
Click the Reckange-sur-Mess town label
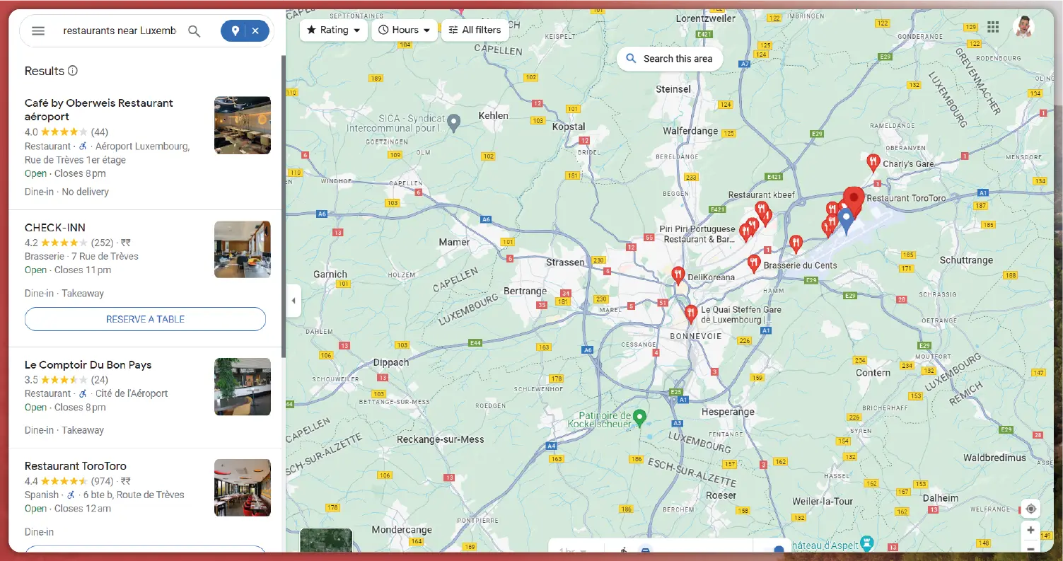point(441,439)
